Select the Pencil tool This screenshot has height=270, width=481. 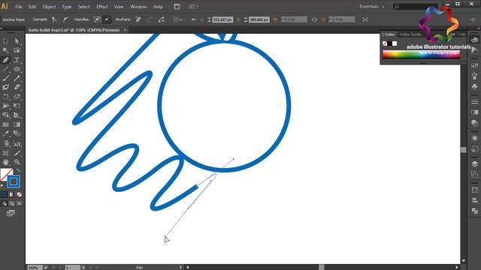pos(17,78)
